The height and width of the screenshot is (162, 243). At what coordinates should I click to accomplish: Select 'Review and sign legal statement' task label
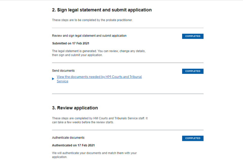point(89,36)
